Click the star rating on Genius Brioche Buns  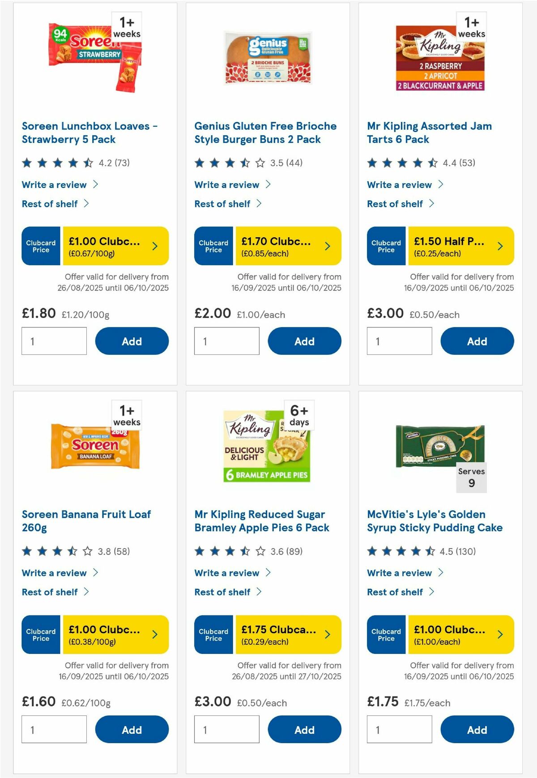pyautogui.click(x=228, y=163)
